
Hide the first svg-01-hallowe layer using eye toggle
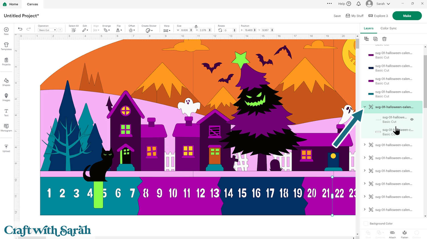tap(412, 119)
